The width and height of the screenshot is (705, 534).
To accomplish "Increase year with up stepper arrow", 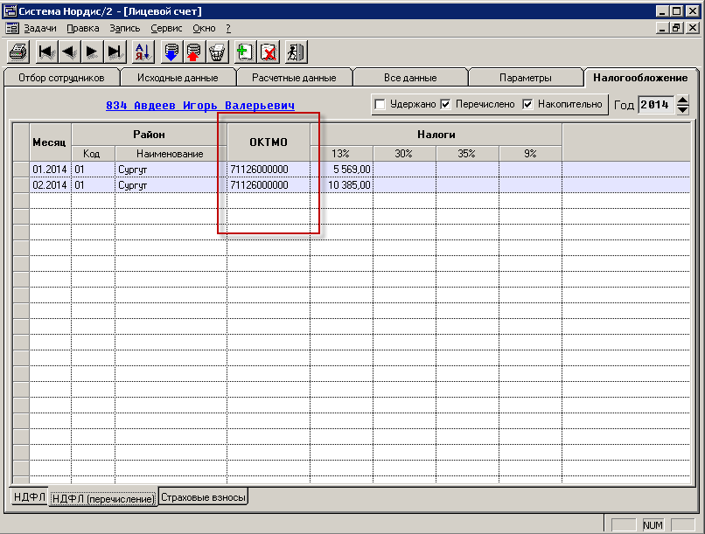I will pyautogui.click(x=682, y=101).
